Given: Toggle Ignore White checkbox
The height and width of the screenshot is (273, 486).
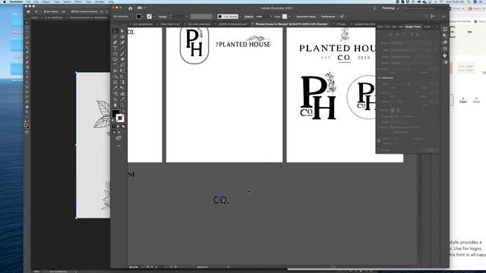Looking at the screenshot, I should [392, 132].
